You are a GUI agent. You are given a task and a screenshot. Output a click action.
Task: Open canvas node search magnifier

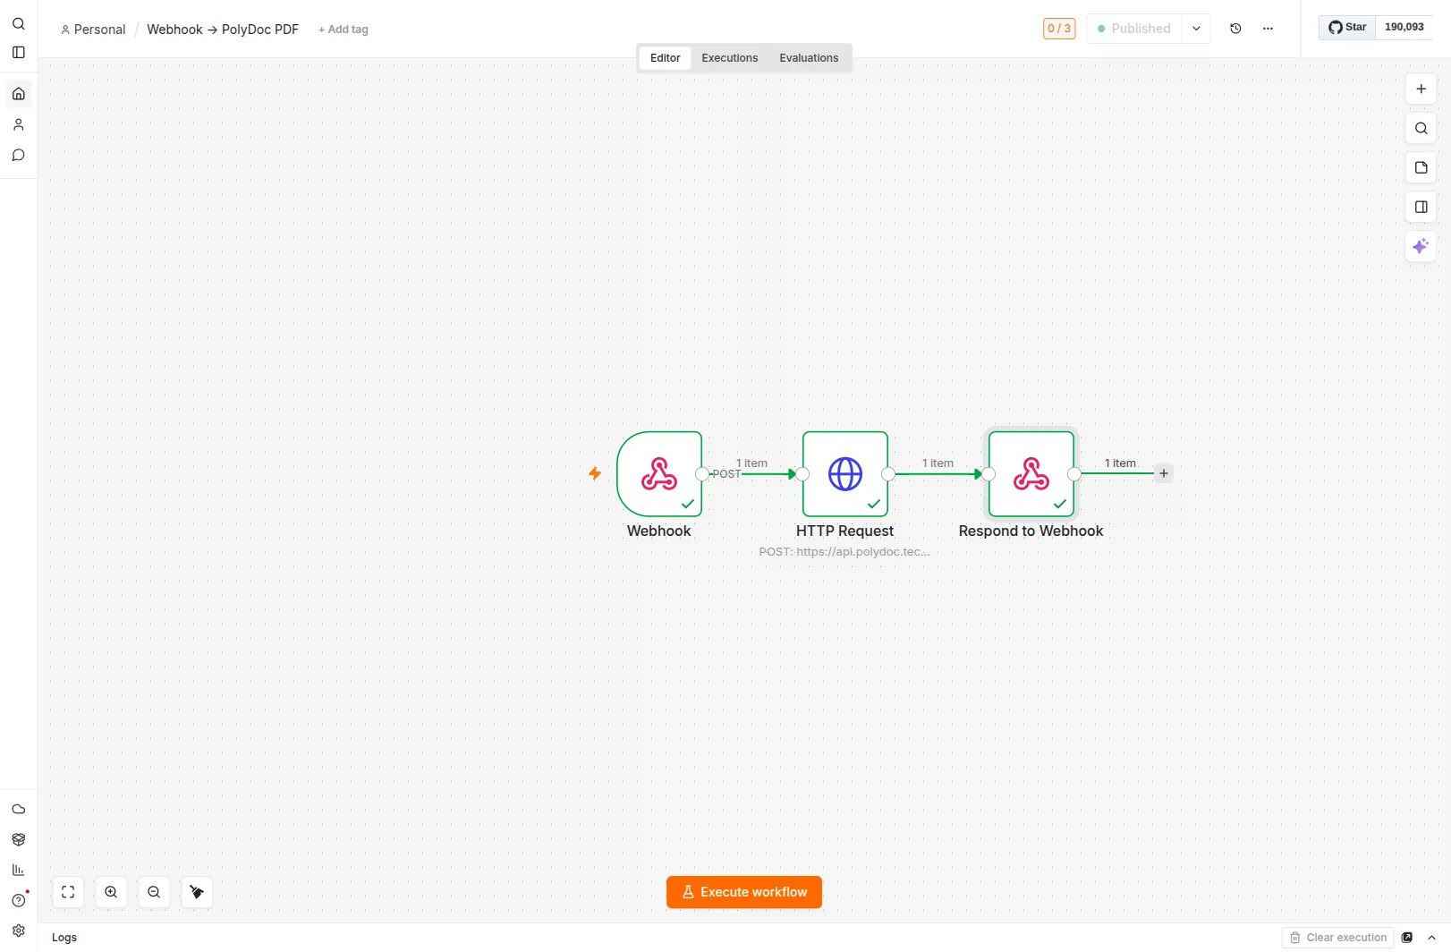(1421, 128)
